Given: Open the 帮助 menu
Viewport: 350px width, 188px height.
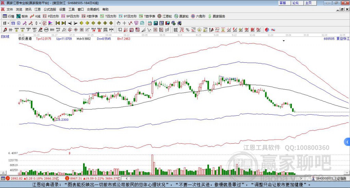Looking at the screenshot, I should (x=105, y=9).
